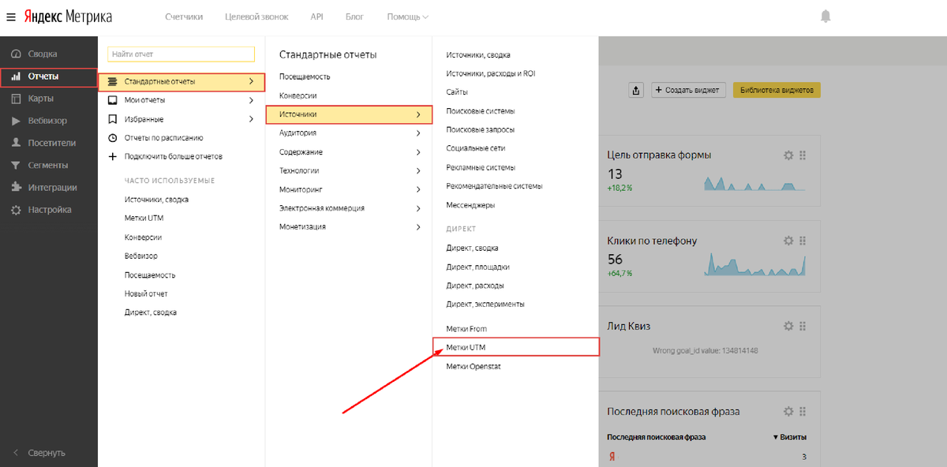
Task: Click the Интеграции puzzle icon
Action: pyautogui.click(x=16, y=188)
